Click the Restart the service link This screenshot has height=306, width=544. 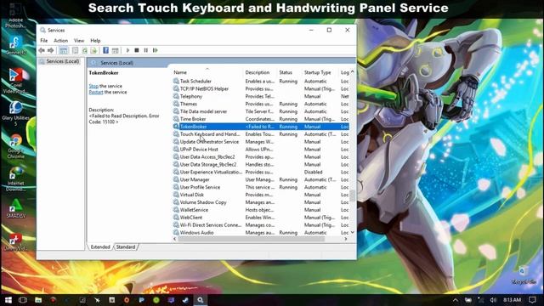tap(96, 93)
